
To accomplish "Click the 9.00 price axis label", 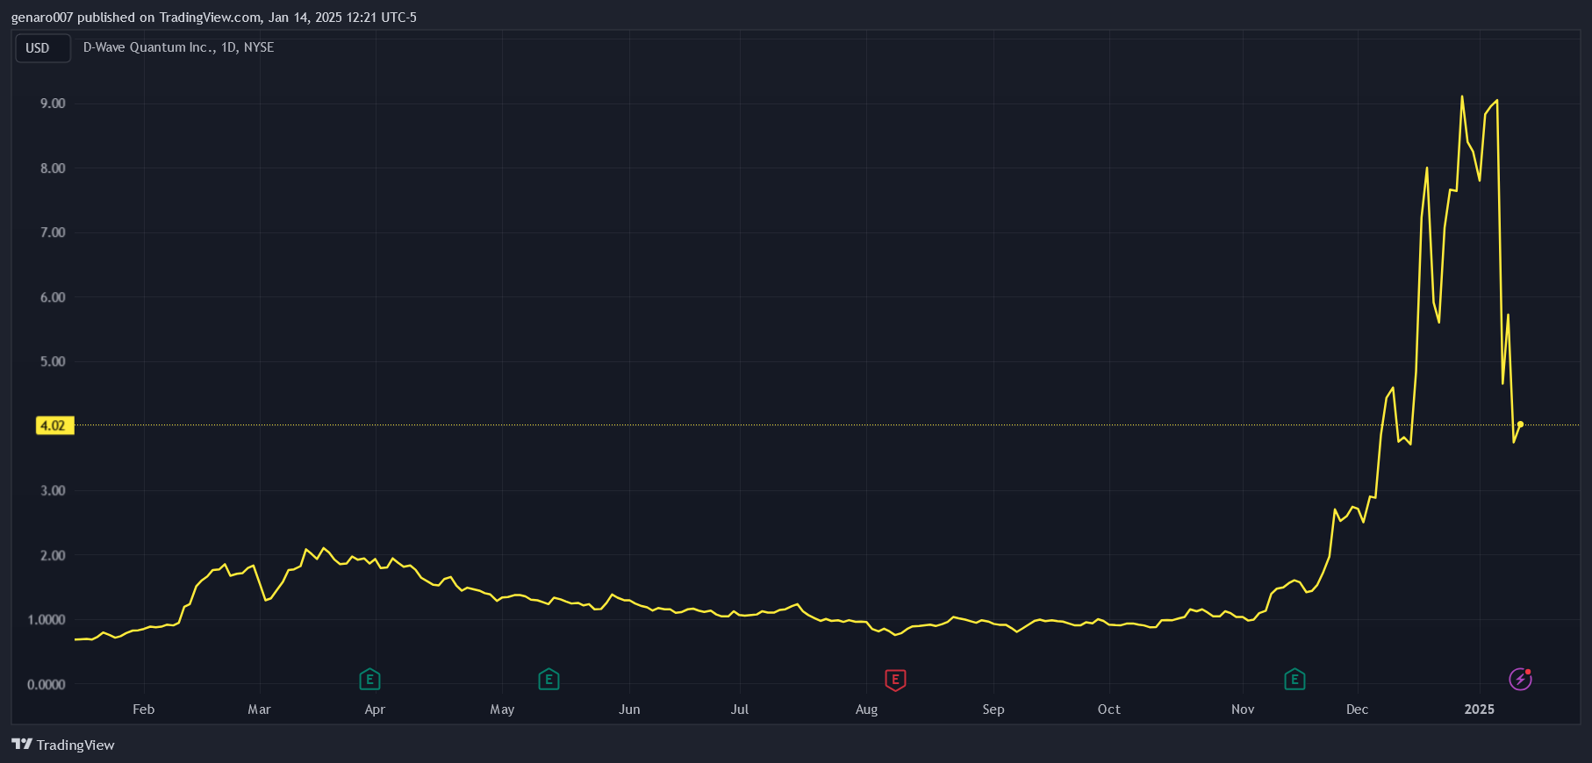I will tap(53, 103).
